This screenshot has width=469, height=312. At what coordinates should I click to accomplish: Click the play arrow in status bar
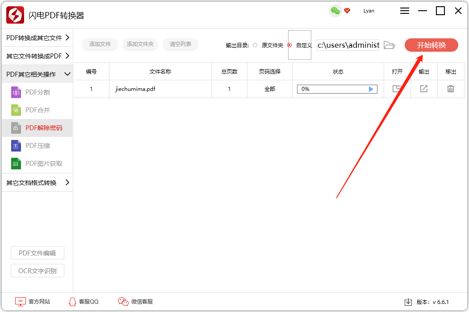coord(371,89)
